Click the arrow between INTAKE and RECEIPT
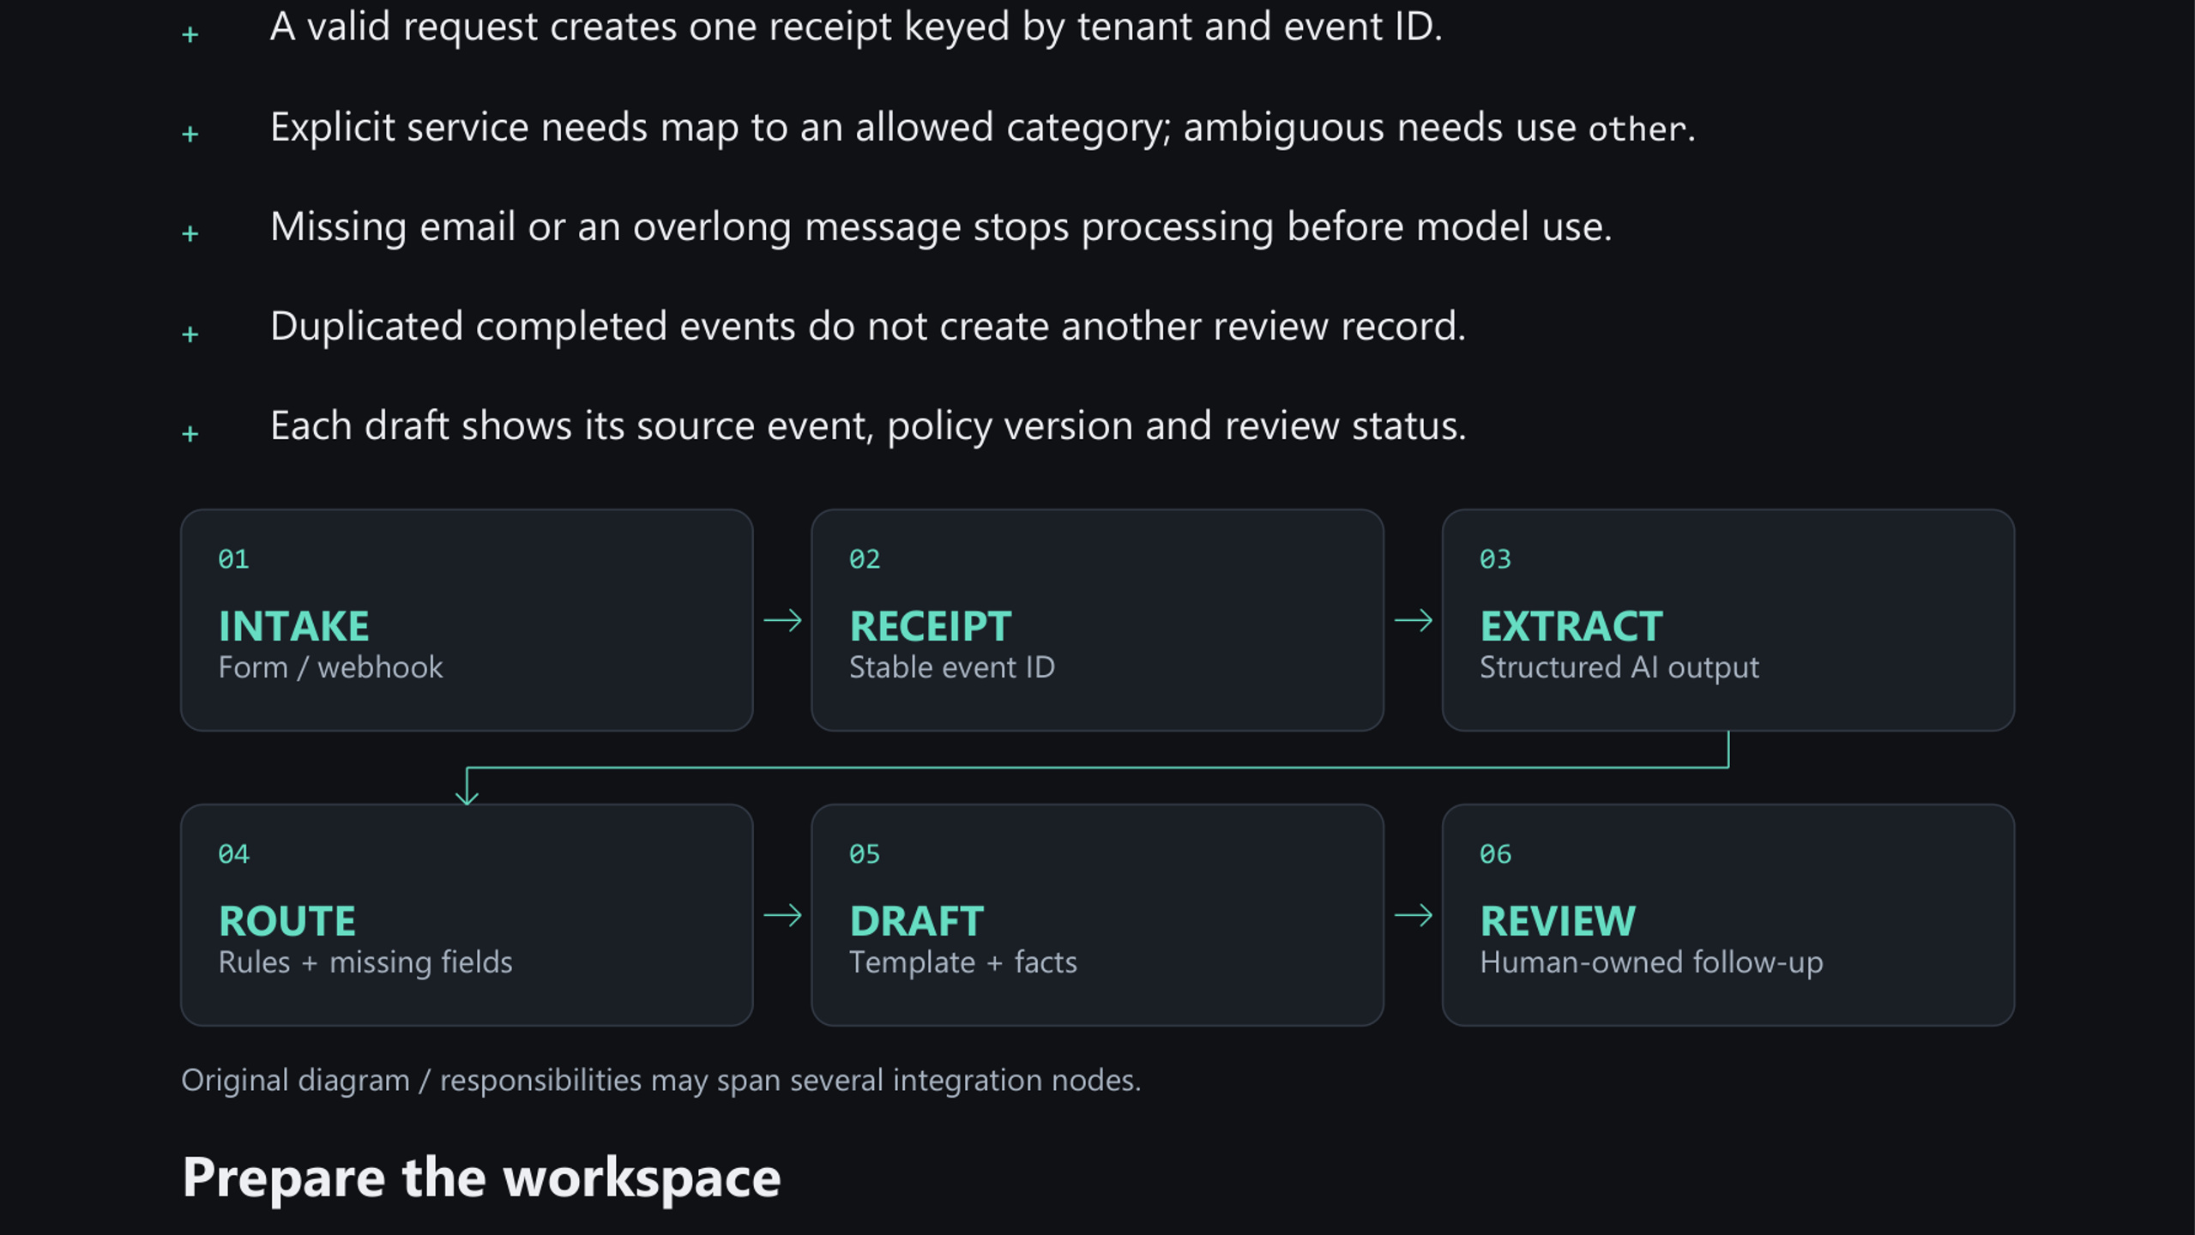Viewport: 2195px width, 1235px height. (782, 620)
